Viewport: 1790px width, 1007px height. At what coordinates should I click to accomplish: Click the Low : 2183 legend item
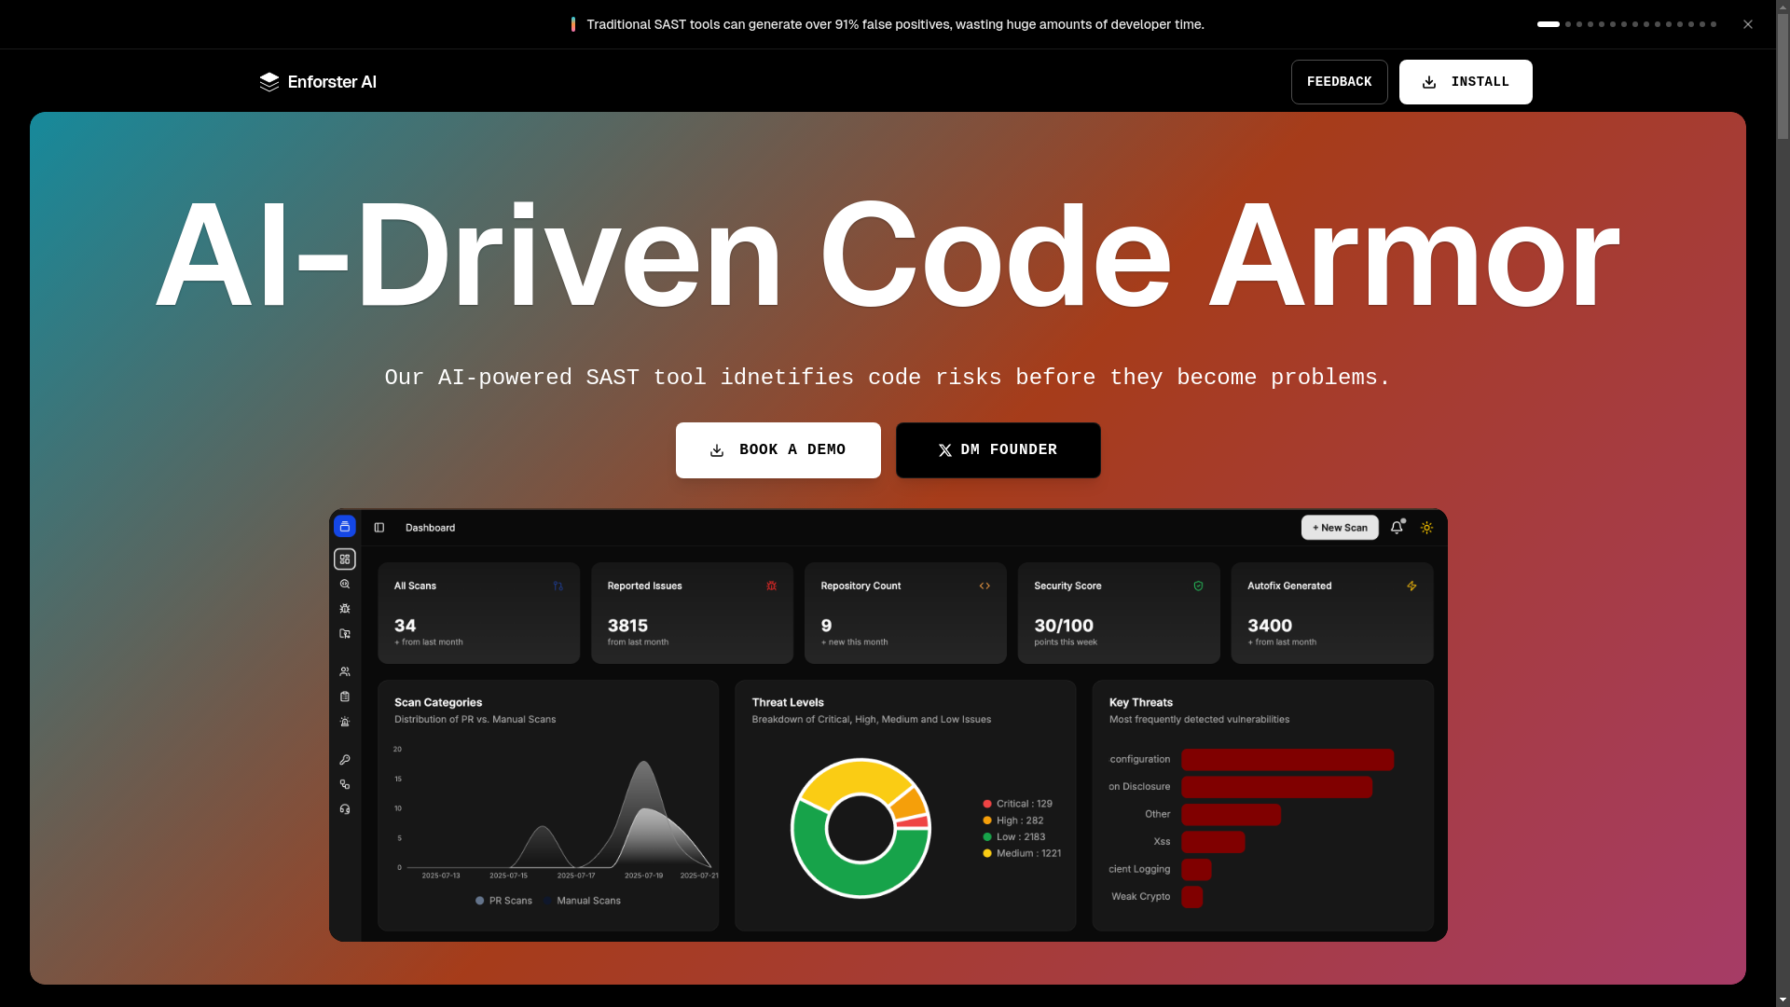coord(1014,837)
